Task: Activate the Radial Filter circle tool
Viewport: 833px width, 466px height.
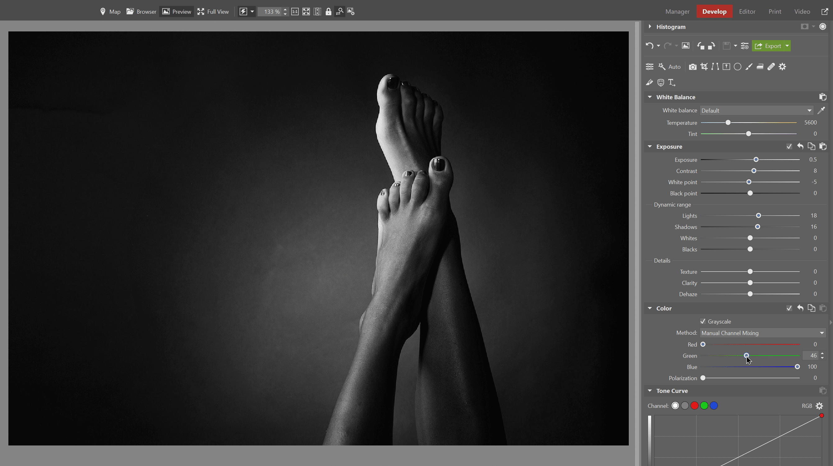Action: (737, 67)
